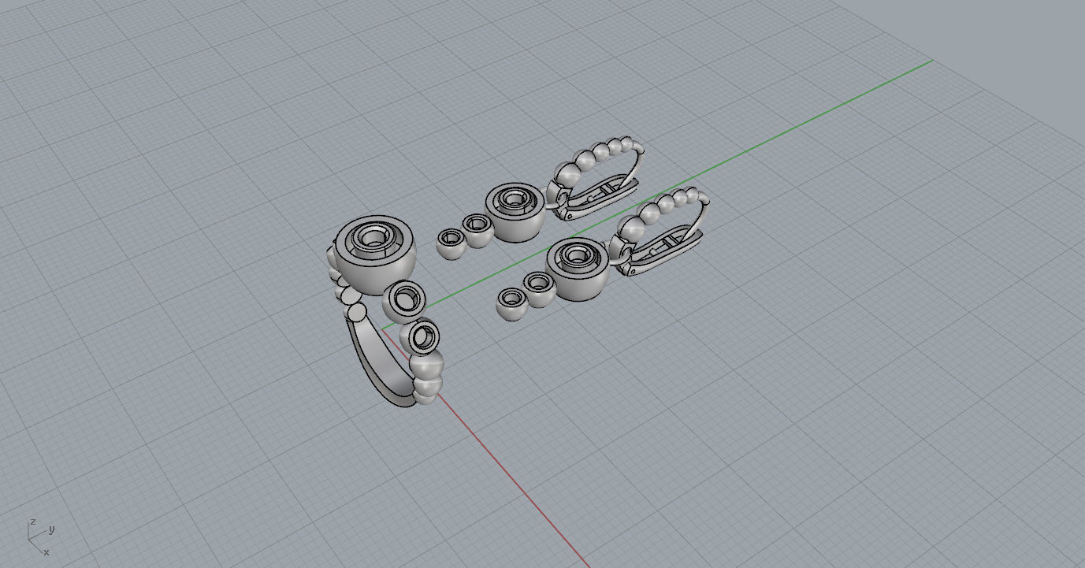1085x568 pixels.
Task: Select the far earring's smallest bezel cup
Action: pos(450,243)
